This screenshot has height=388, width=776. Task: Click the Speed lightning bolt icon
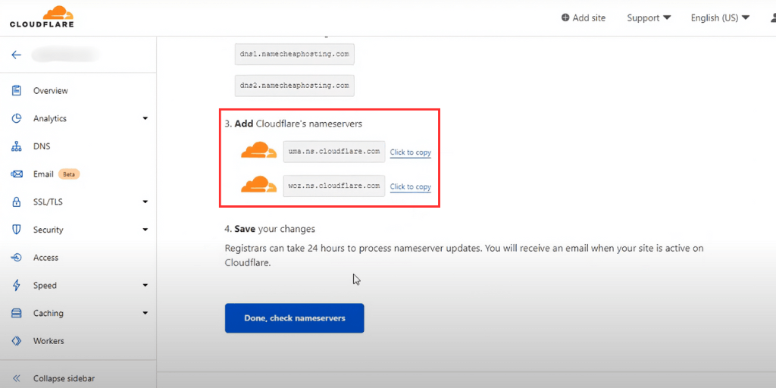tap(17, 285)
